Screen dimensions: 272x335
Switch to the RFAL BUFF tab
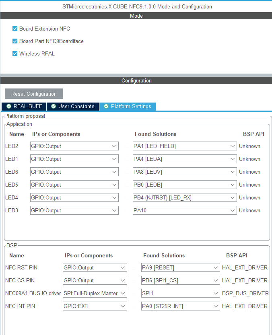point(24,107)
